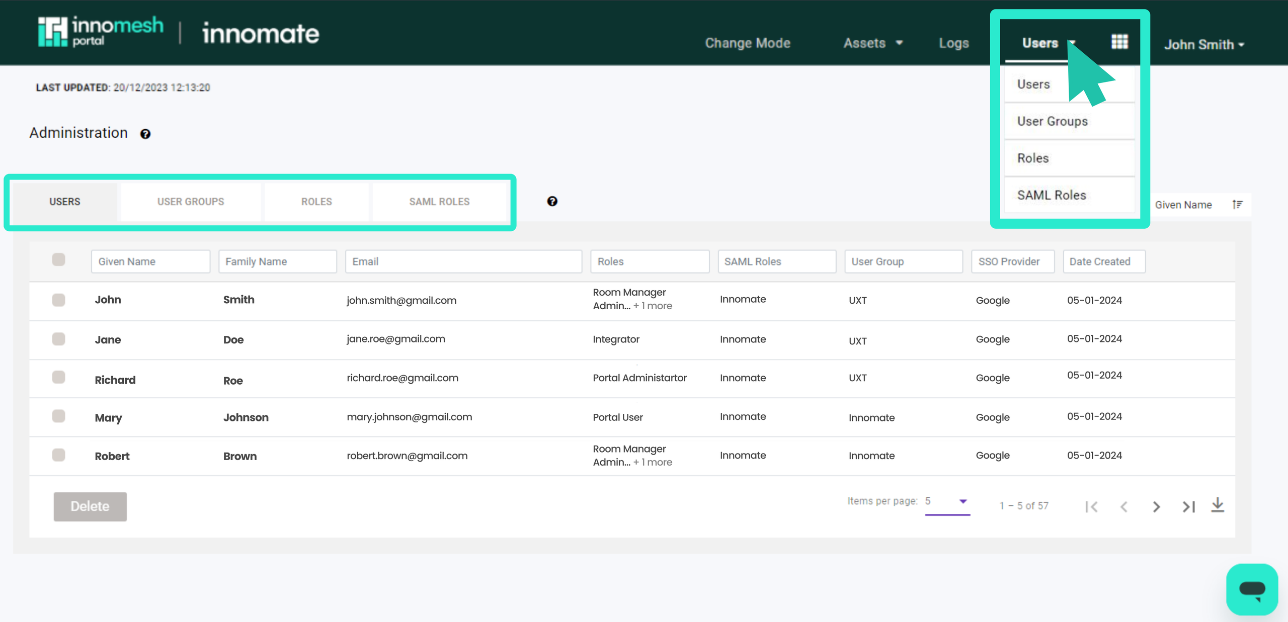Screen dimensions: 1288x622
Task: Show Robert Brown's '+ 1 more' roles
Action: point(653,462)
